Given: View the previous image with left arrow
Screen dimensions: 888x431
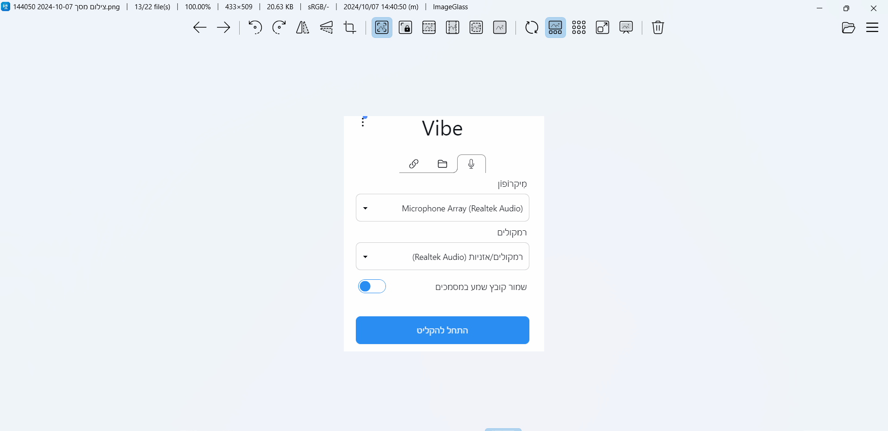Looking at the screenshot, I should (199, 28).
